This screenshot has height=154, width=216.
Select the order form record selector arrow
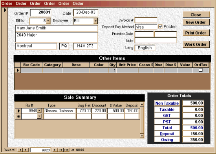[5, 10]
